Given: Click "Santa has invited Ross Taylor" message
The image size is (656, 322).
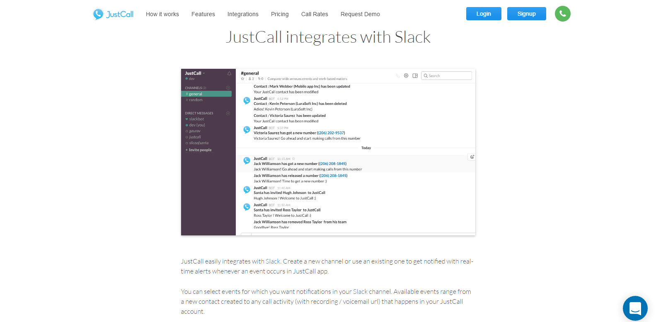Looking at the screenshot, I should tap(287, 210).
